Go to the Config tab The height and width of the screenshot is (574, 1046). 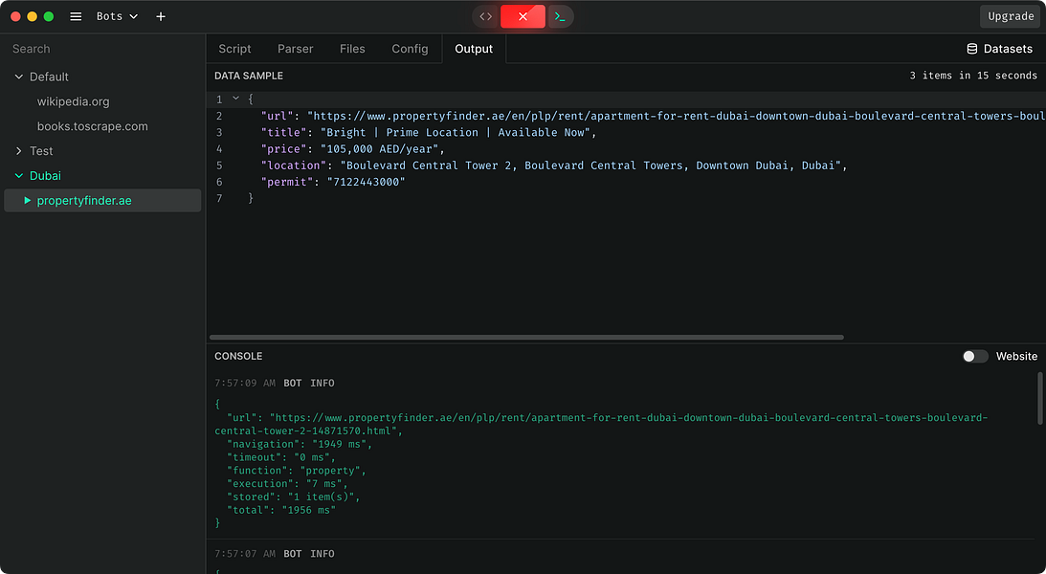pyautogui.click(x=410, y=49)
